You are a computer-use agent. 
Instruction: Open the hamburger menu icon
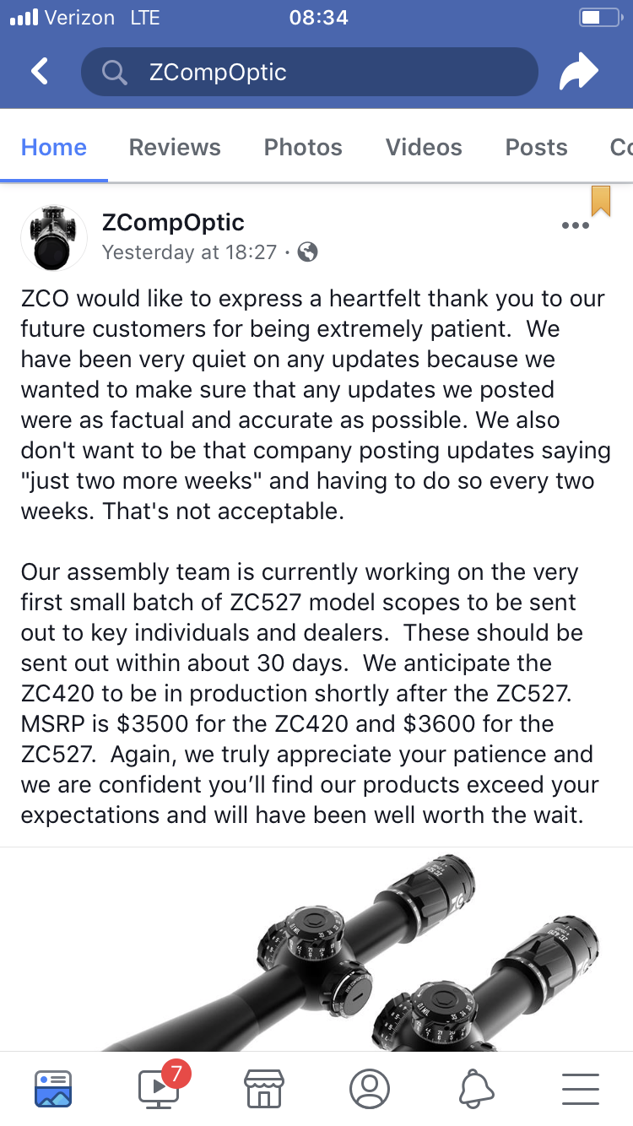580,1089
